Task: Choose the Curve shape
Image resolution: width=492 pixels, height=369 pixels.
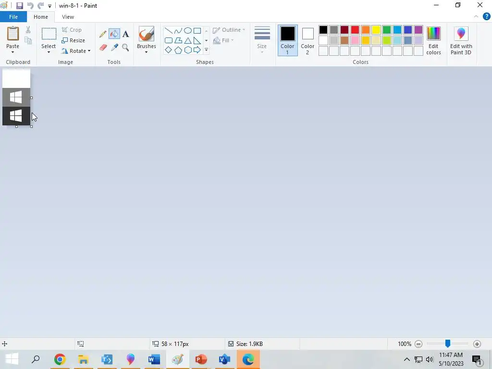Action: tap(178, 30)
